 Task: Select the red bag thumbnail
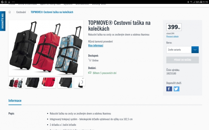pyautogui.click(x=48, y=83)
